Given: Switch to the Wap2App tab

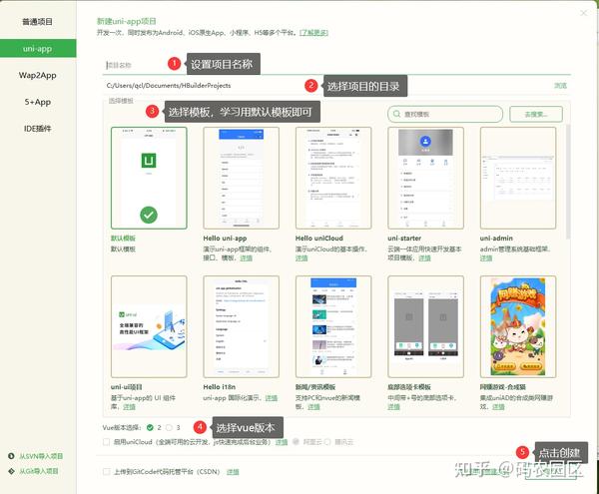Looking at the screenshot, I should (x=38, y=75).
